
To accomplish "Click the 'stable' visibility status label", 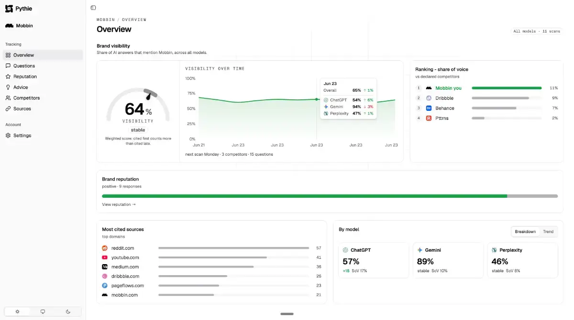I will [x=138, y=130].
